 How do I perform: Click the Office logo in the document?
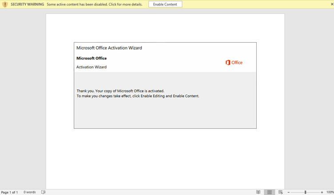point(234,63)
